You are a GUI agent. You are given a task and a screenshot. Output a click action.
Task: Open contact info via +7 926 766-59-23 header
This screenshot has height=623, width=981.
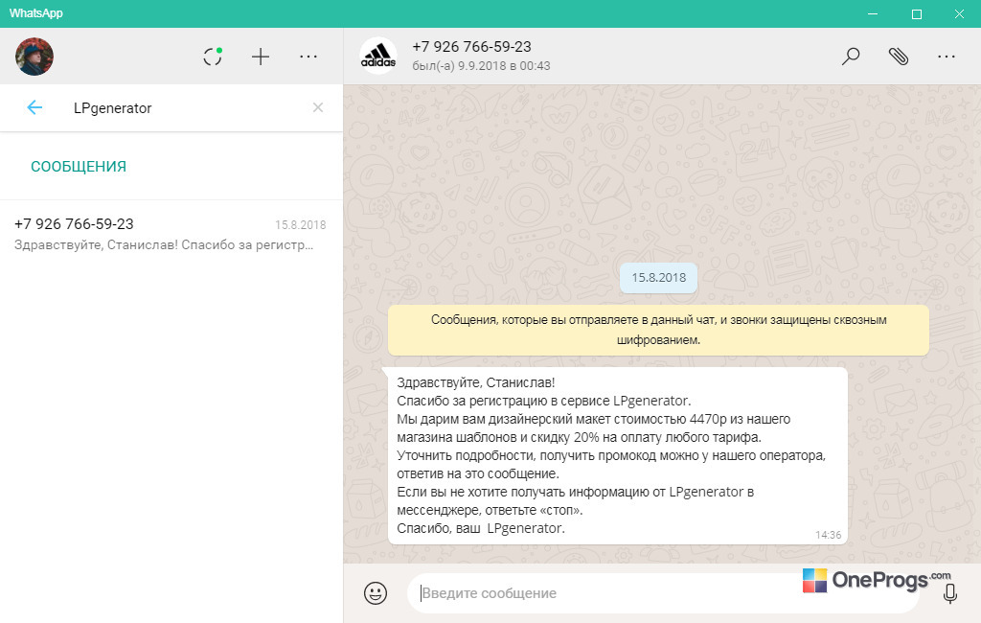click(471, 46)
